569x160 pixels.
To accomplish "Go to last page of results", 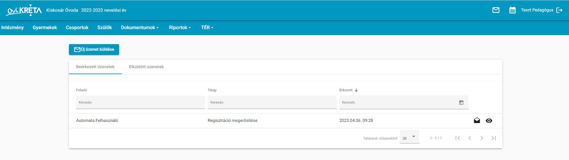I will click(494, 138).
